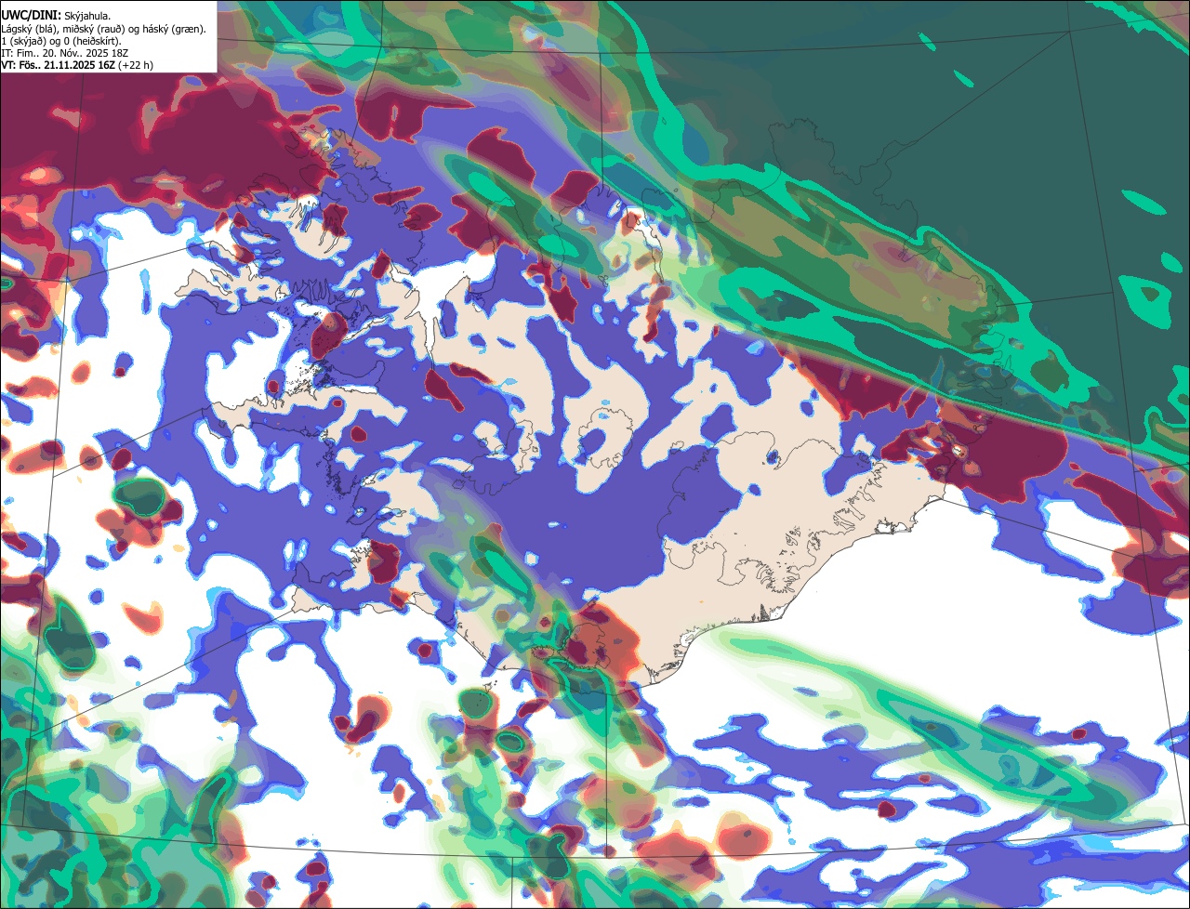This screenshot has width=1190, height=909.
Task: Click the valid time line "VT: Fös.. 21.11.2025 16Z (+22 h)"
Action: click(x=77, y=65)
